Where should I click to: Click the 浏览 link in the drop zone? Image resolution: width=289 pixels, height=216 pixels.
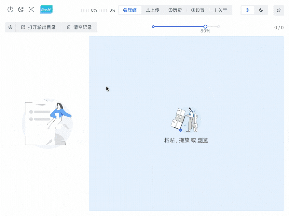tap(203, 140)
